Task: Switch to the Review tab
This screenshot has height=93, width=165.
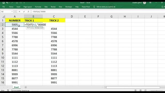Action: pos(53,7)
